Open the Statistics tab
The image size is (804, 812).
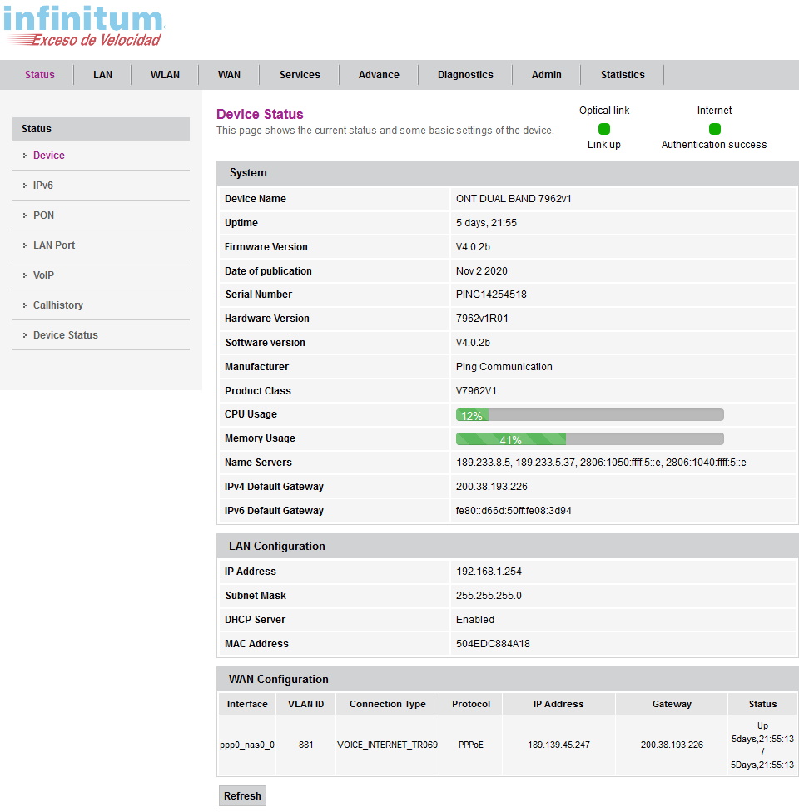click(x=623, y=75)
